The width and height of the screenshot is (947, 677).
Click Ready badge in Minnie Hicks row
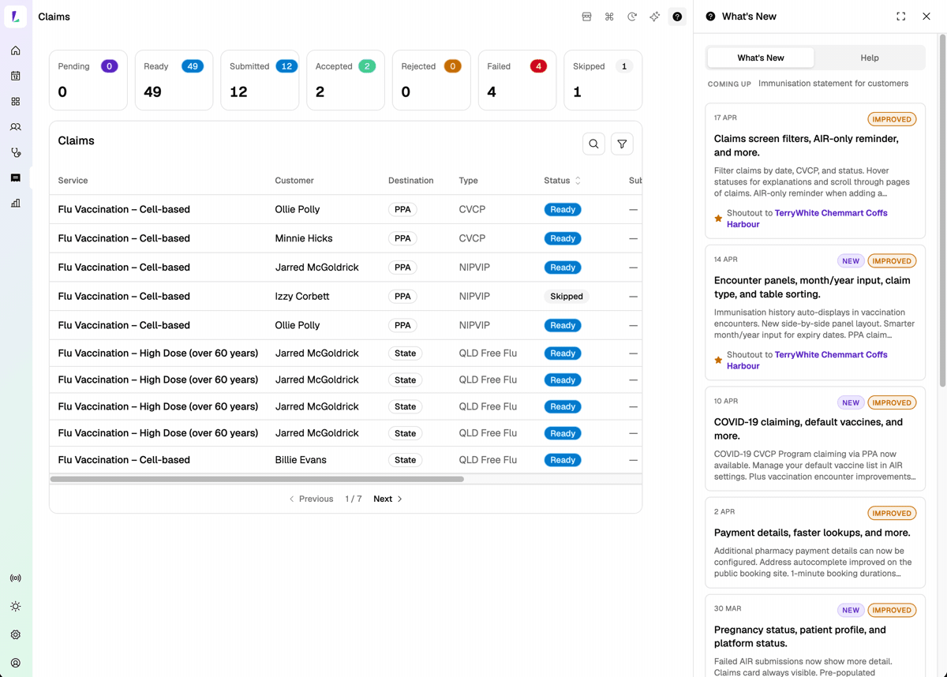click(563, 238)
